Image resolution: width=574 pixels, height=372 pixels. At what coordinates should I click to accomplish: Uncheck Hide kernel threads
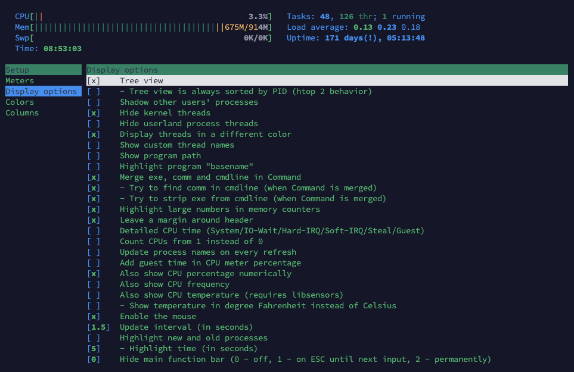[x=94, y=113]
